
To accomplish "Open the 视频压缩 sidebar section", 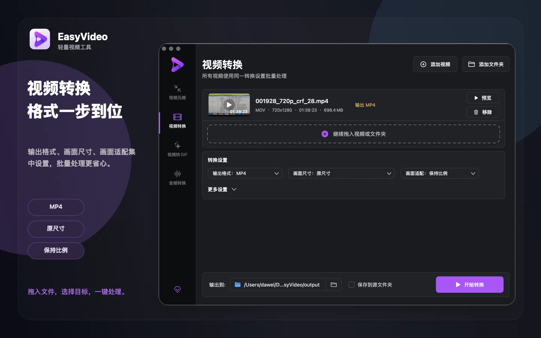I will (x=177, y=92).
